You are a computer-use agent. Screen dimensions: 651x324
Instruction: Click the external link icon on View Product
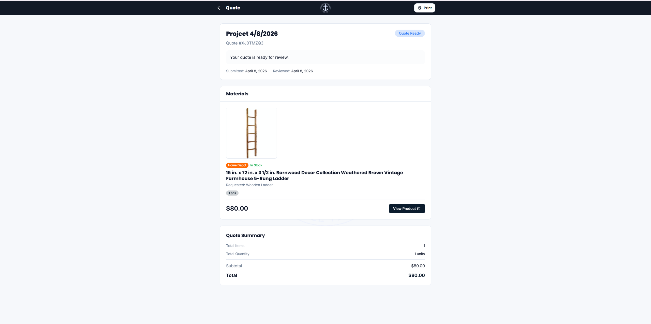pos(419,209)
